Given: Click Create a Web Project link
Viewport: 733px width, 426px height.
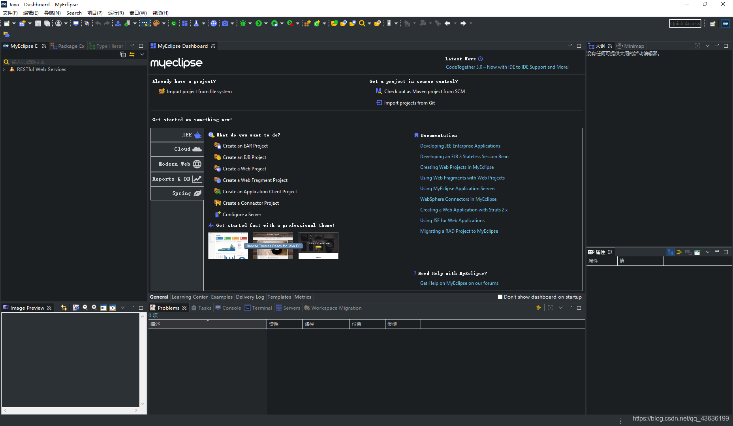Looking at the screenshot, I should tap(244, 169).
